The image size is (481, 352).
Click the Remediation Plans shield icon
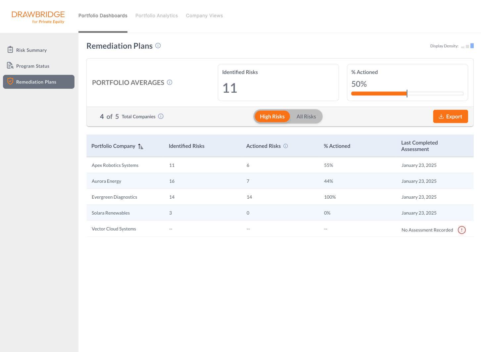click(10, 81)
